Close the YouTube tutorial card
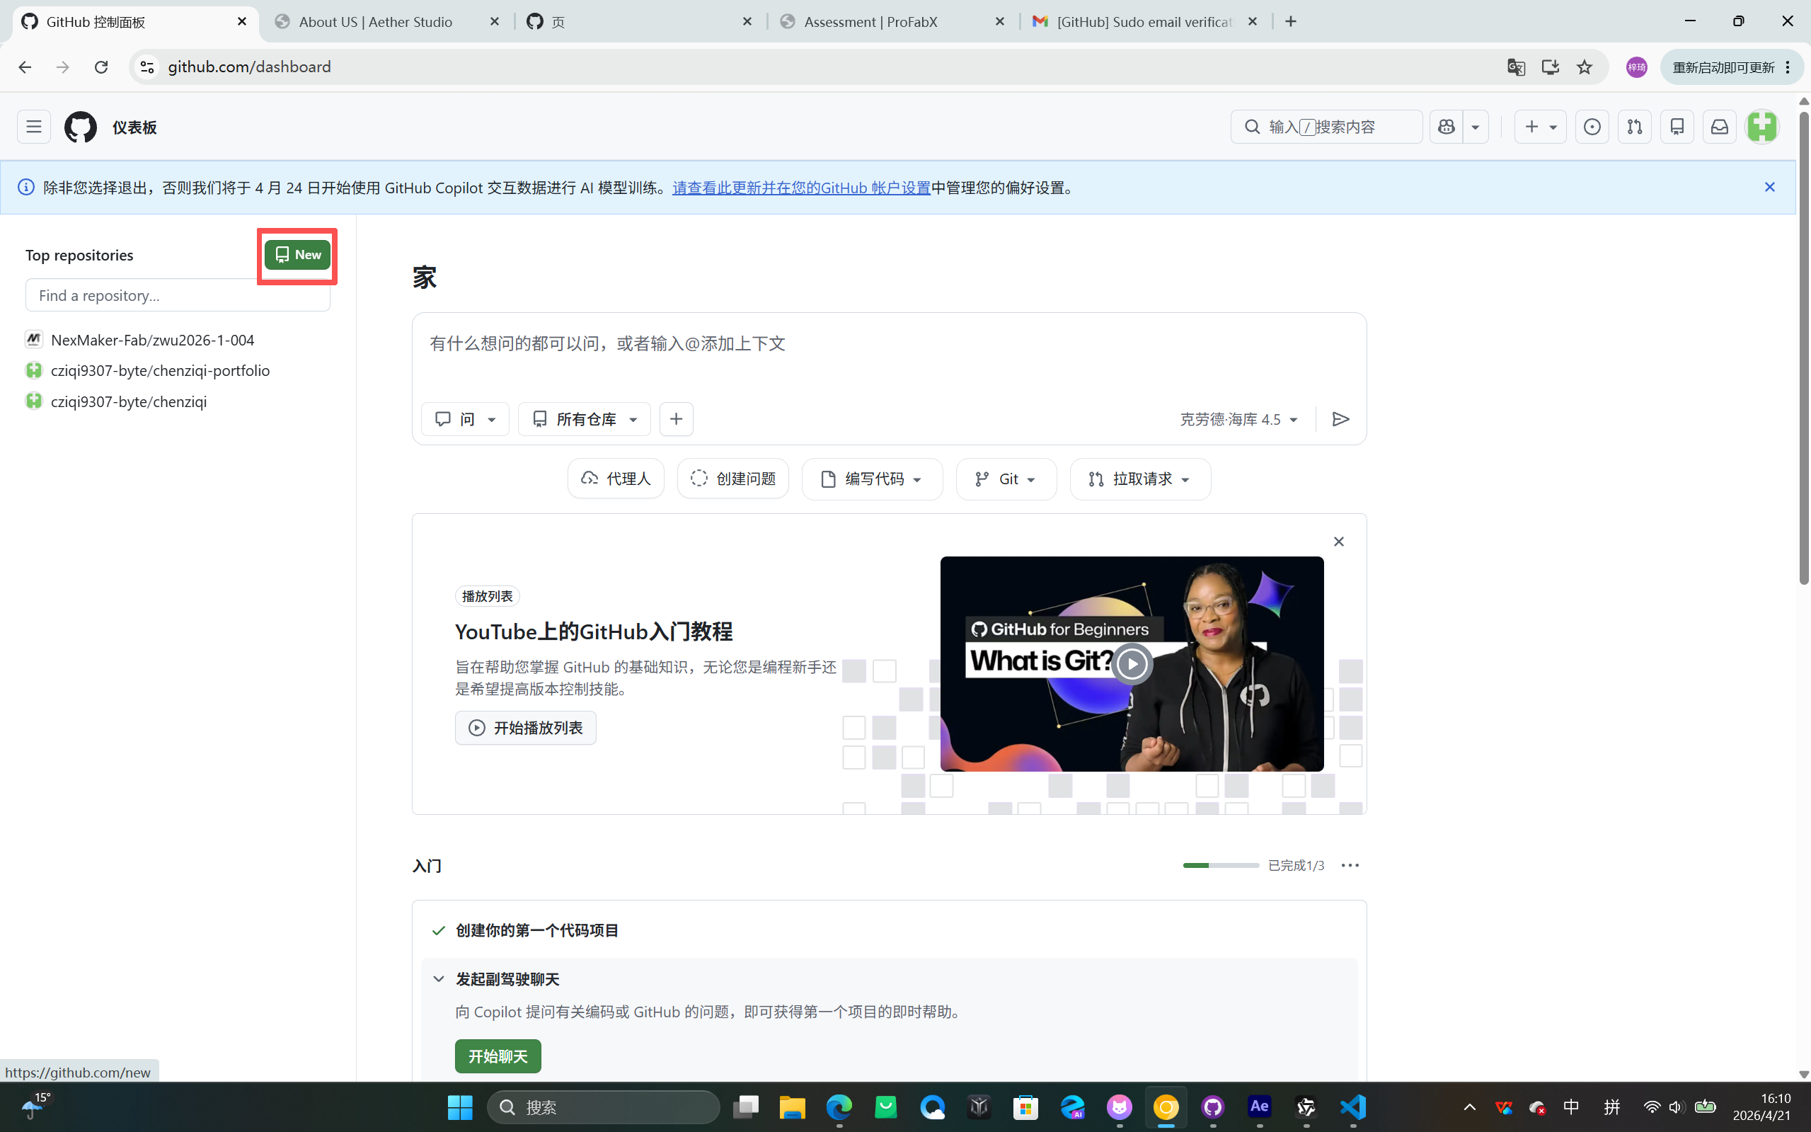 click(1339, 542)
